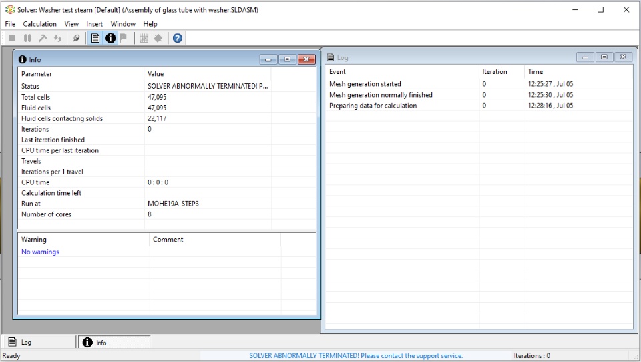Select the 'Preparing data for calculation' log event
This screenshot has height=362, width=641.
(479, 105)
